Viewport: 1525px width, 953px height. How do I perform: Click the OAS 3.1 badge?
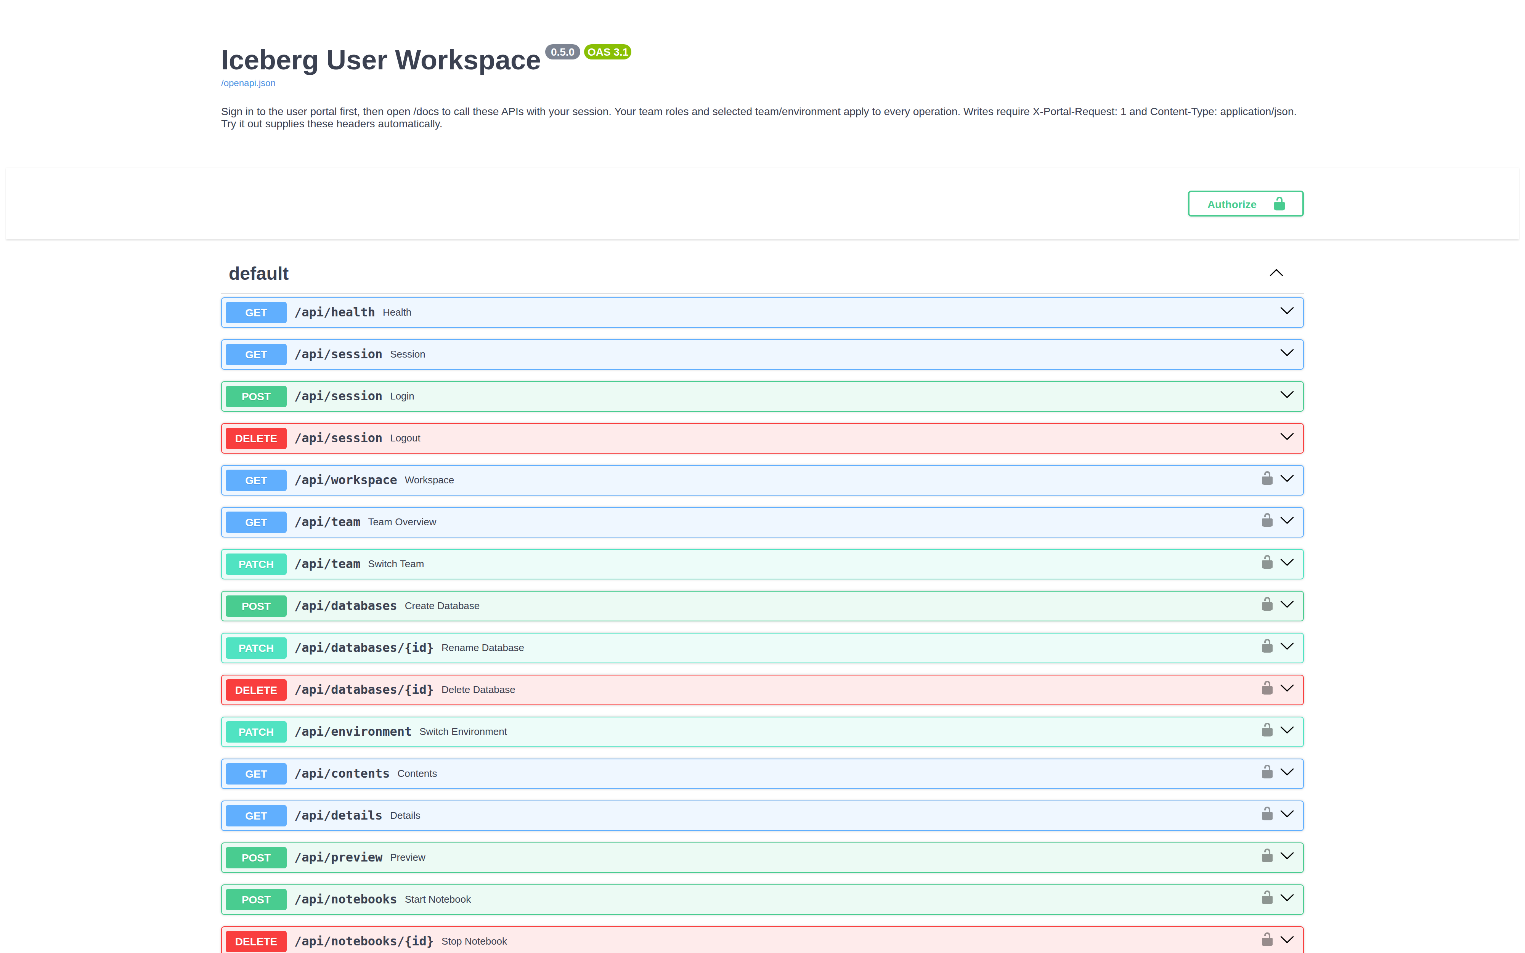(x=607, y=52)
